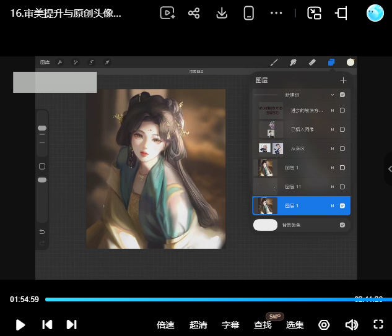Select the 图层 11 layer row

pos(301,187)
